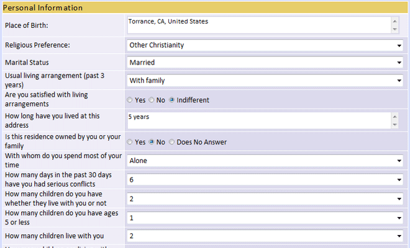Open the Religious Preference dropdown
The height and width of the screenshot is (248, 410).
[x=265, y=45]
